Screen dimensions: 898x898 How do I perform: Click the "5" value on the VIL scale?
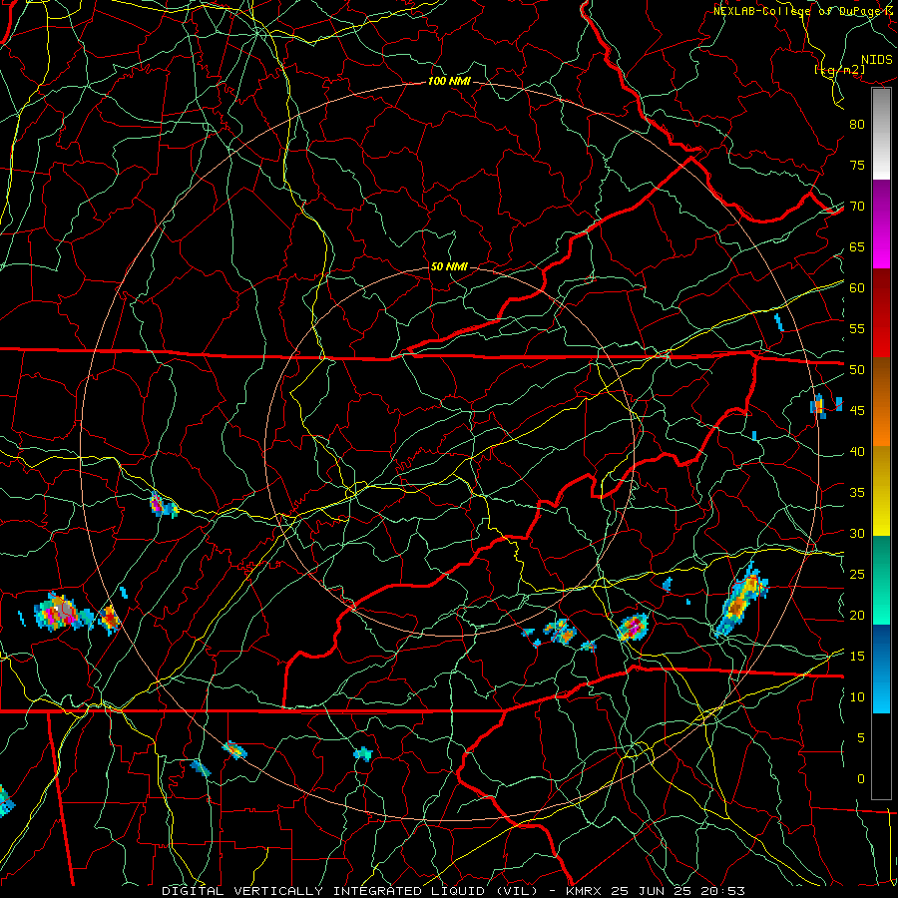point(861,738)
